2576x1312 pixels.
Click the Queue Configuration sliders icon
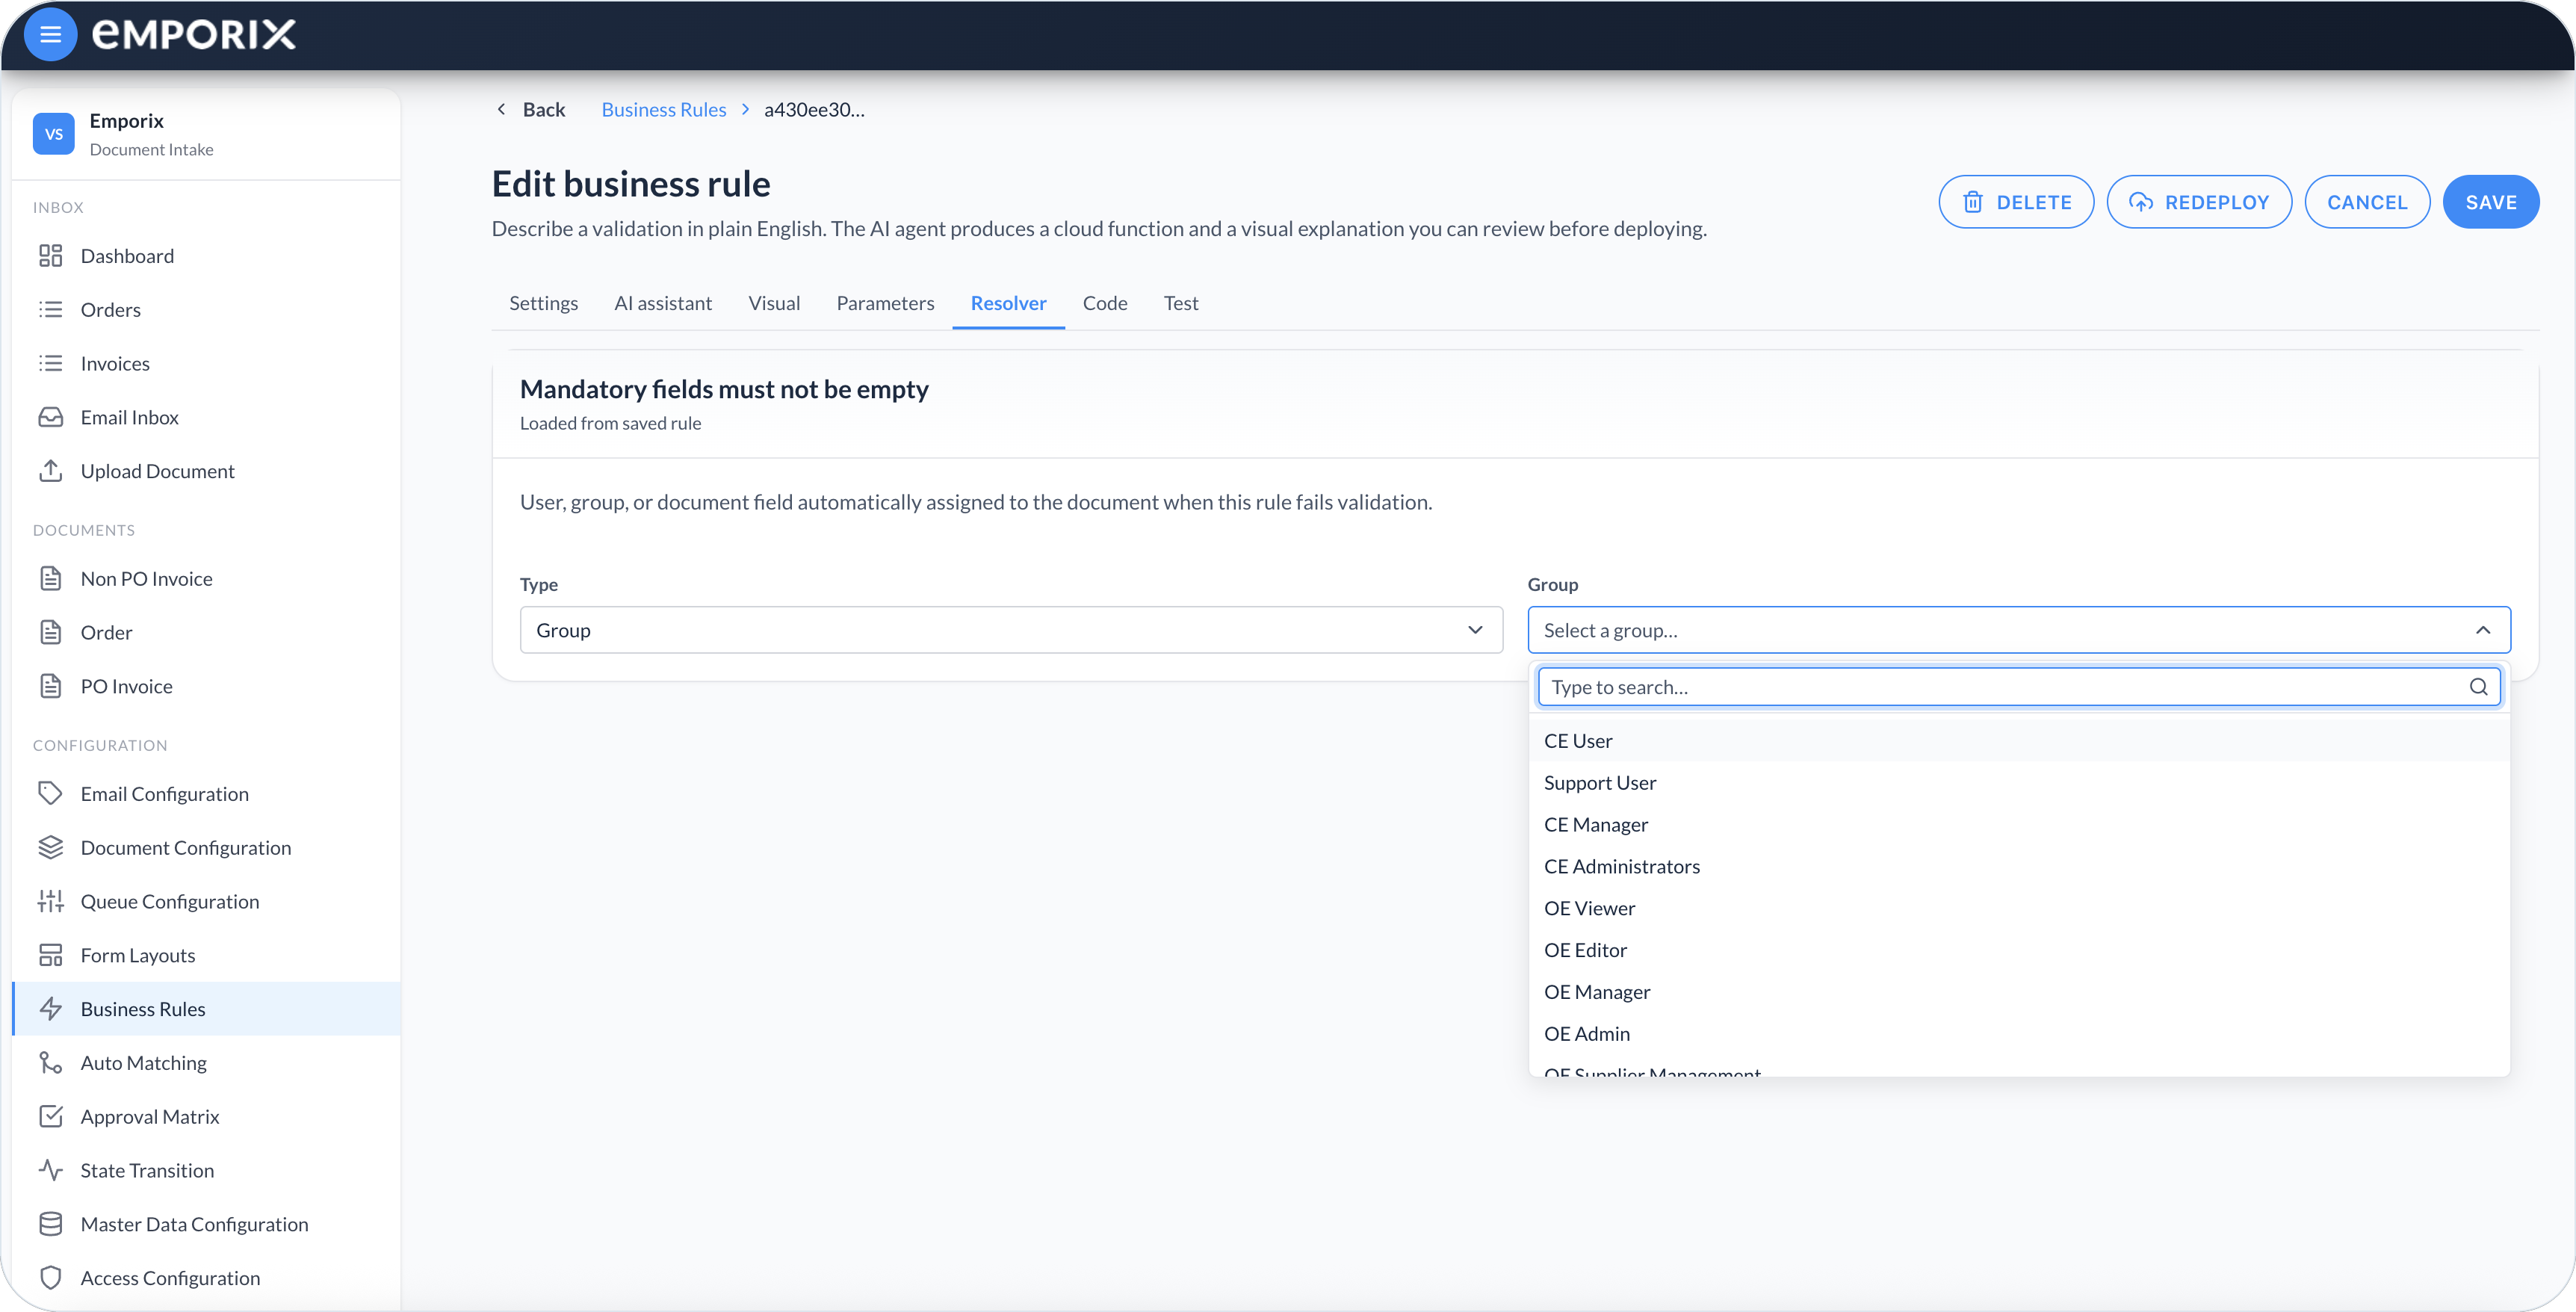point(50,902)
